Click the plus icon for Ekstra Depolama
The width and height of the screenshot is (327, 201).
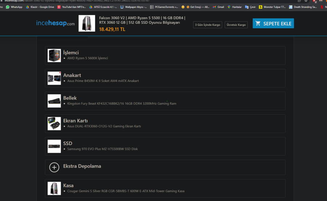pyautogui.click(x=54, y=167)
